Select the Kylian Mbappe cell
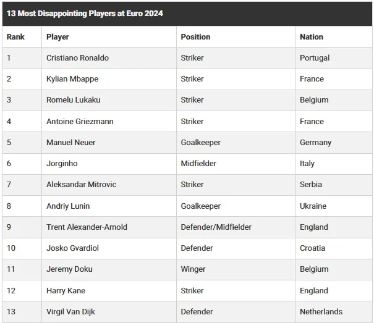Image resolution: width=374 pixels, height=323 pixels. tap(72, 79)
